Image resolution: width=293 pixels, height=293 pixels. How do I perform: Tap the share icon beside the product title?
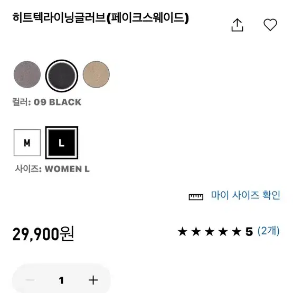click(x=237, y=25)
